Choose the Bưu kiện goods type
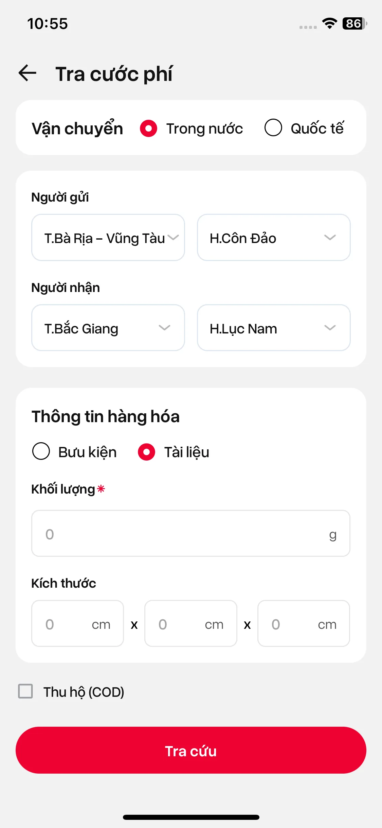The height and width of the screenshot is (828, 382). coord(41,451)
